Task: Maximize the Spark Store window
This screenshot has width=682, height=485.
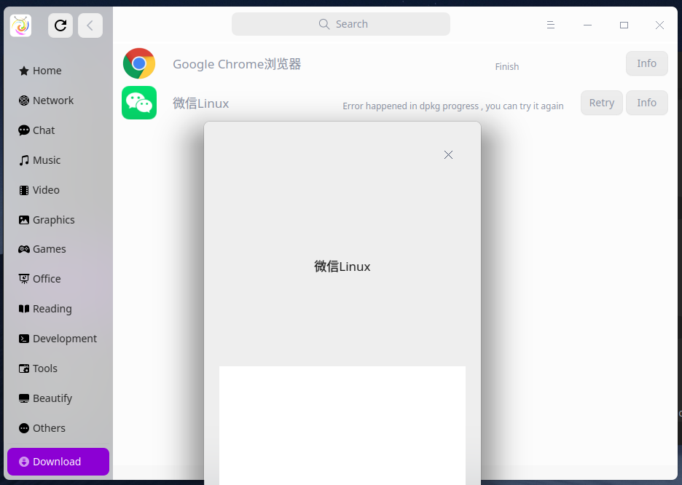Action: click(624, 25)
